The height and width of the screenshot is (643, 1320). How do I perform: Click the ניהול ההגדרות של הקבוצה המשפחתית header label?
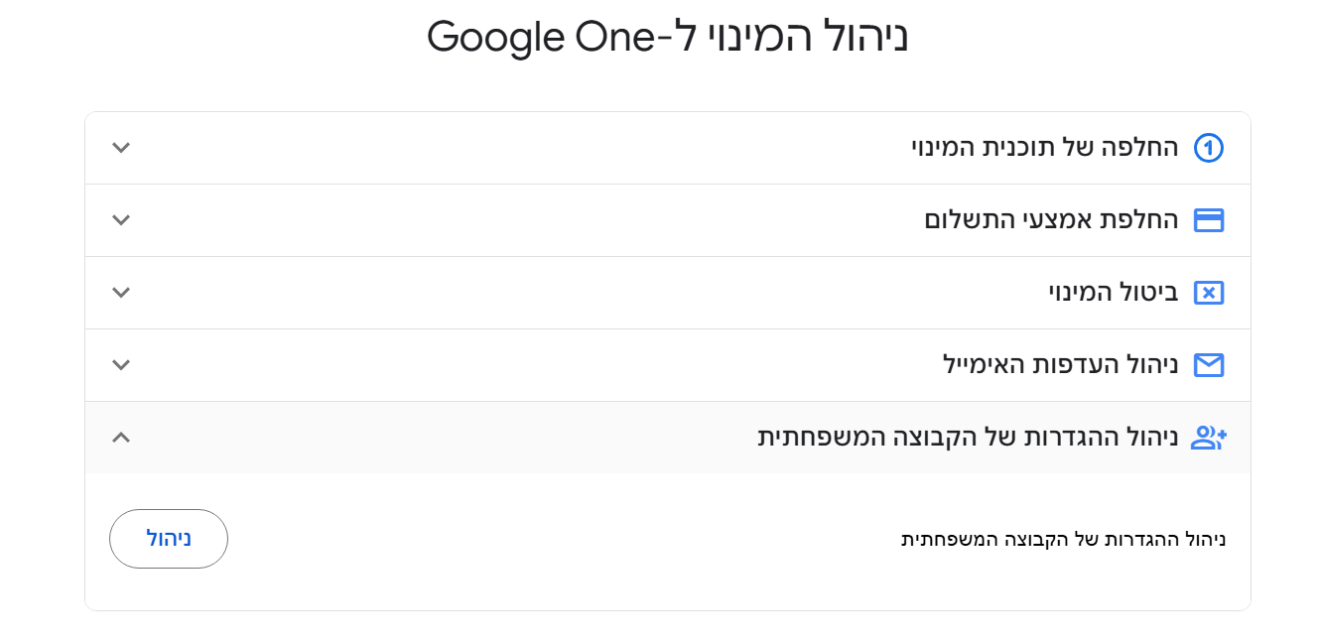968,438
